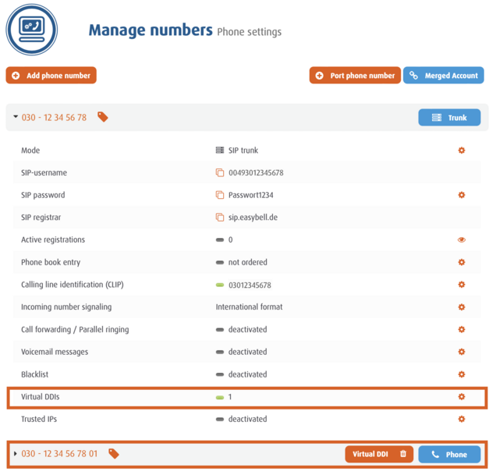Copy the SIP-username value
496x475 pixels.
tap(220, 173)
